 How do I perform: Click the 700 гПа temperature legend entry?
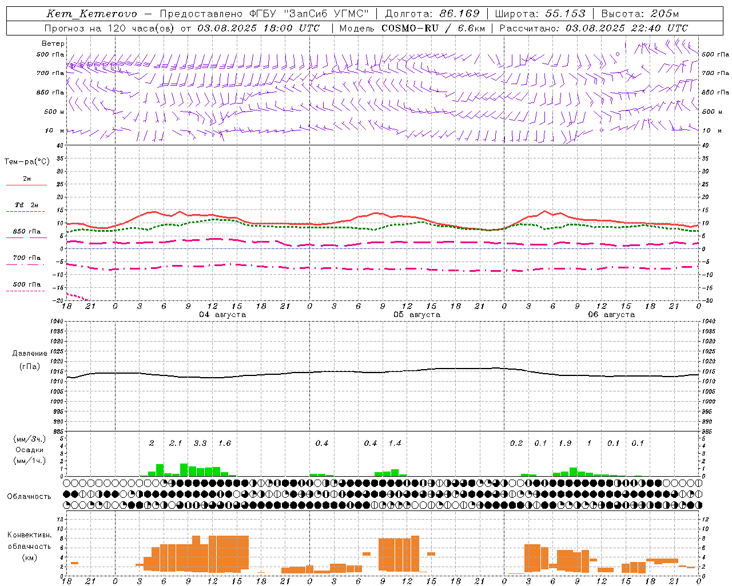(26, 260)
